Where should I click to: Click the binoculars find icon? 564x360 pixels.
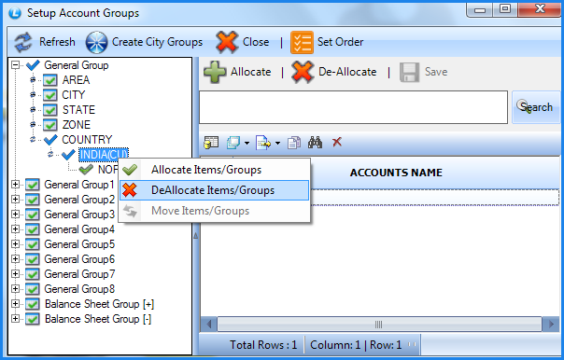point(315,143)
